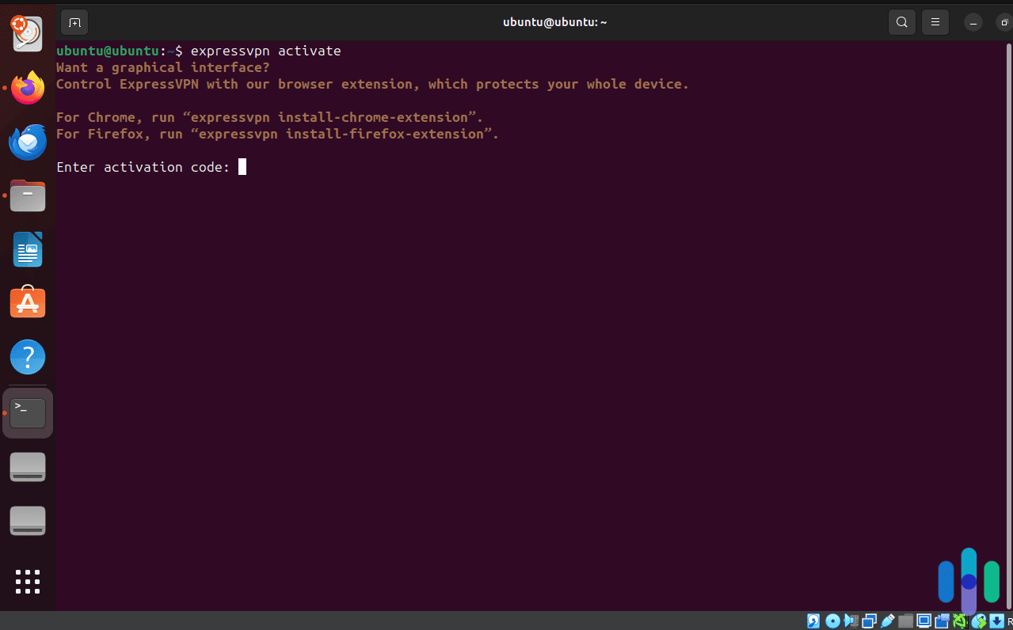Open a new terminal tab

pyautogui.click(x=74, y=22)
